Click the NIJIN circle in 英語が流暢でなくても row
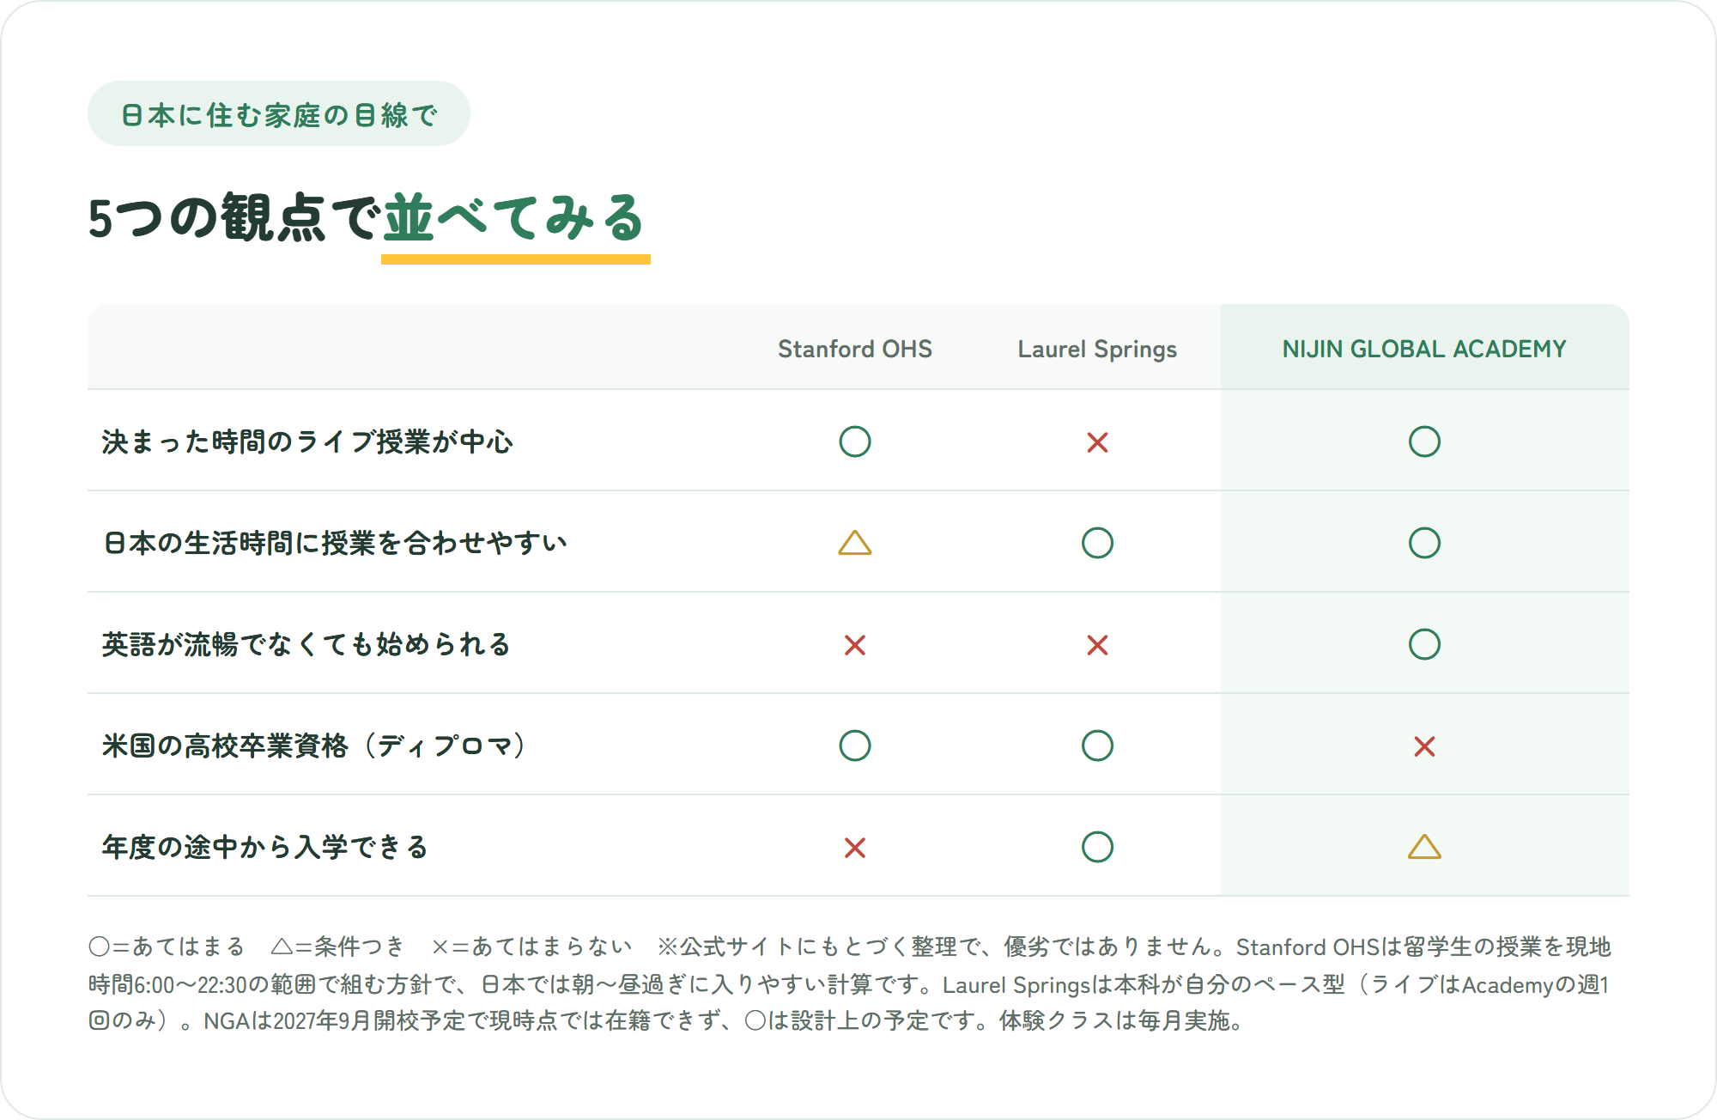 (1424, 644)
